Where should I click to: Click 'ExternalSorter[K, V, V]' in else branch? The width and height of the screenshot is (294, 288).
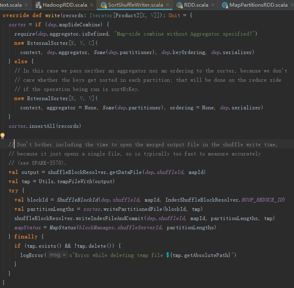click(x=60, y=99)
